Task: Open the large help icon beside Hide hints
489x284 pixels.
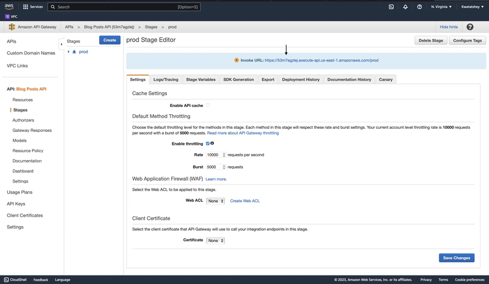Action: [469, 27]
